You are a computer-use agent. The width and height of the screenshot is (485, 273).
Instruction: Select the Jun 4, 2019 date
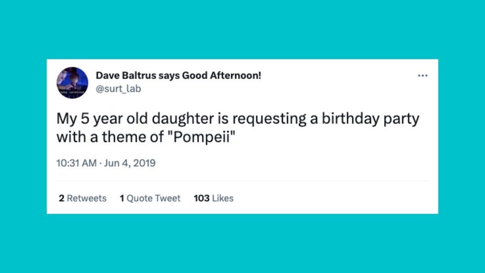tap(130, 163)
